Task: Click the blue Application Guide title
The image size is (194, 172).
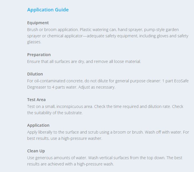Action: [48, 10]
